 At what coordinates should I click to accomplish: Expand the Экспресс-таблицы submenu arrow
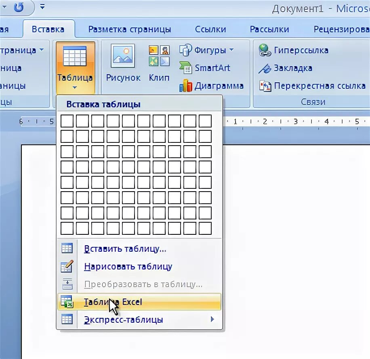212,319
